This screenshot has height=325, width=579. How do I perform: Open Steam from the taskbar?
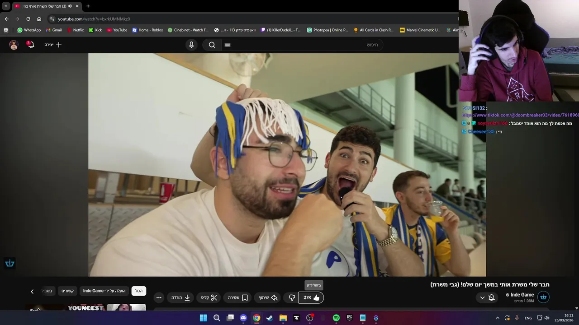(x=270, y=318)
